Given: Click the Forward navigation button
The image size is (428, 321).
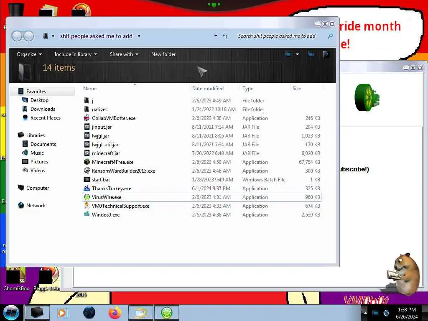Looking at the screenshot, I should pyautogui.click(x=29, y=36).
